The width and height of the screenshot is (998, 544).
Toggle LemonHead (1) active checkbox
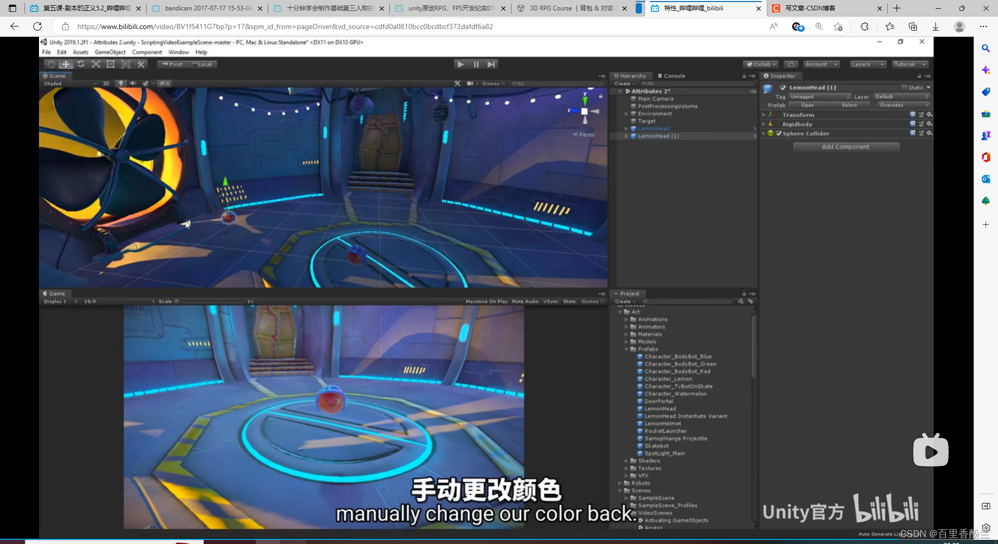click(783, 88)
